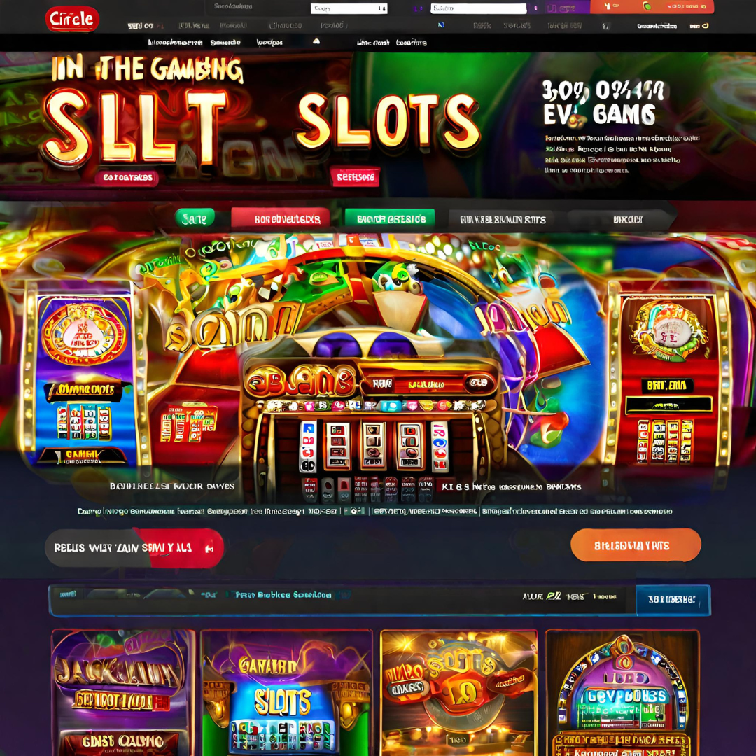The image size is (756, 756).
Task: Click the red Circle logo
Action: point(72,20)
